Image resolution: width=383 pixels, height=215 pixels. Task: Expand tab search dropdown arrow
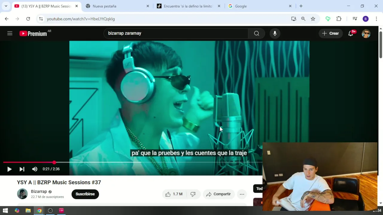pyautogui.click(x=6, y=6)
